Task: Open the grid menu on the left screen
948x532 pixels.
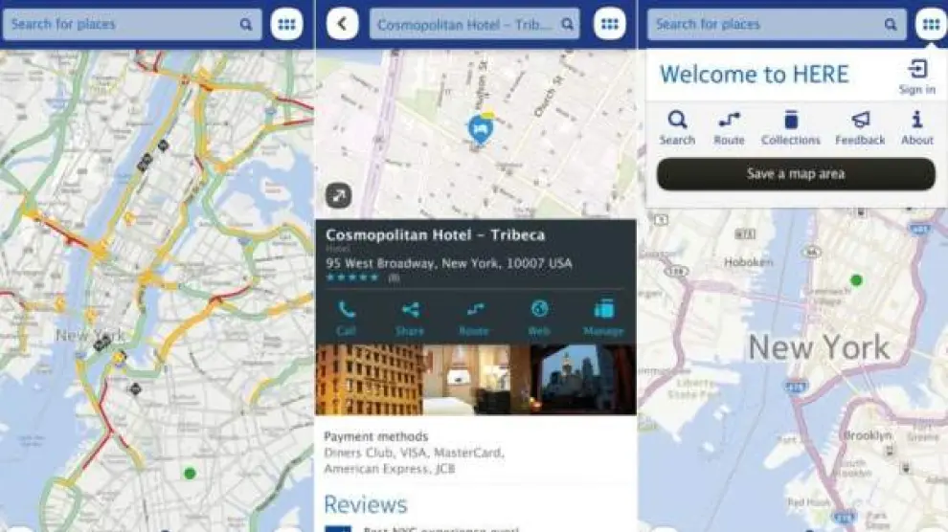Action: pyautogui.click(x=286, y=24)
